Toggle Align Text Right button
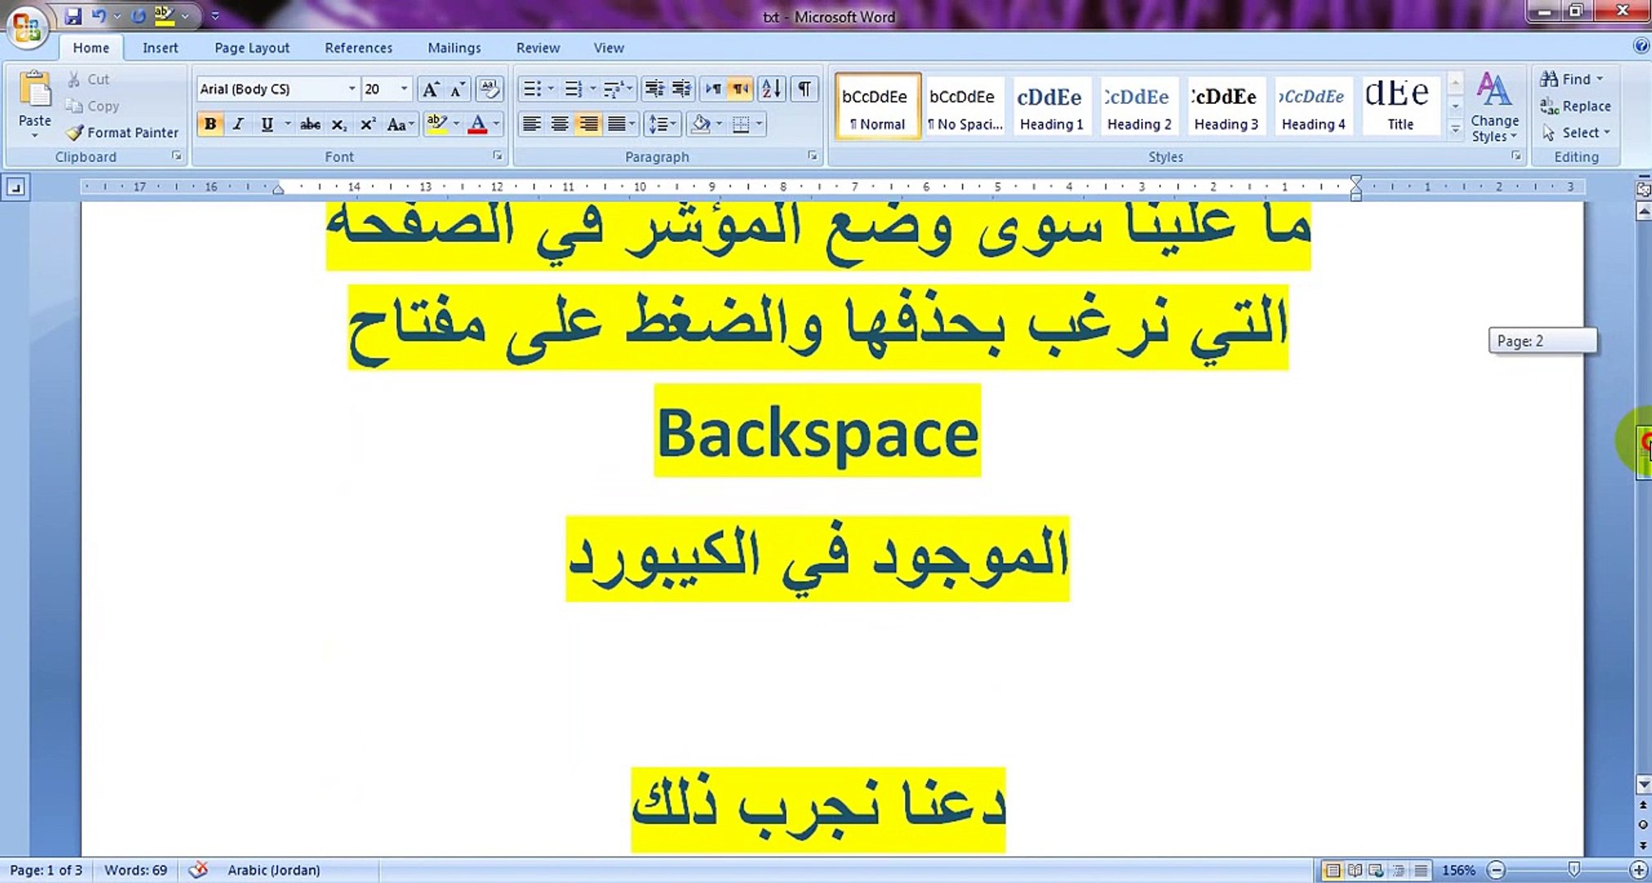This screenshot has height=883, width=1652. coord(588,124)
